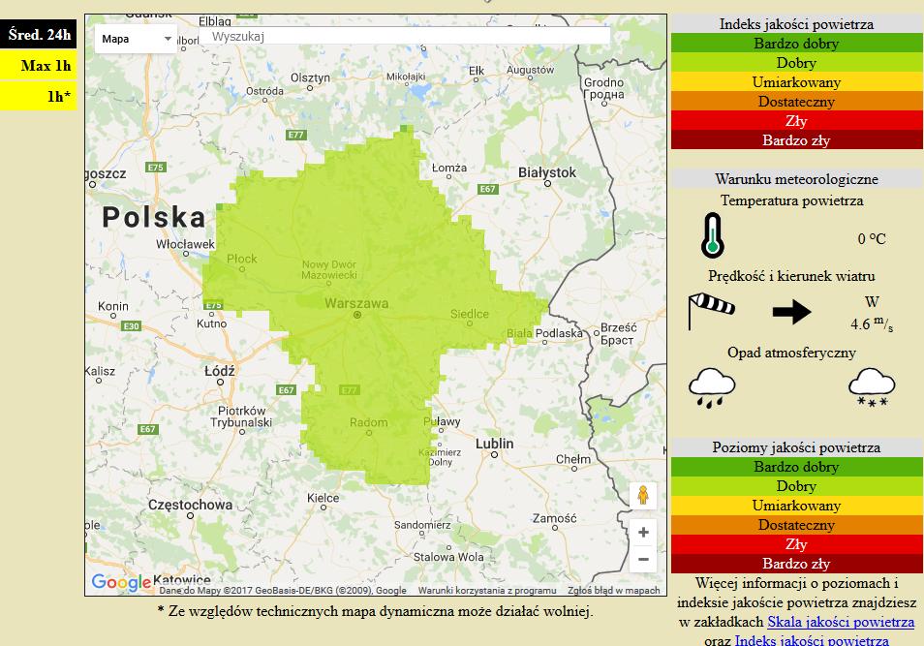Click Dostateczny in the index legend
Viewport: 924px width, 646px height.
click(796, 102)
